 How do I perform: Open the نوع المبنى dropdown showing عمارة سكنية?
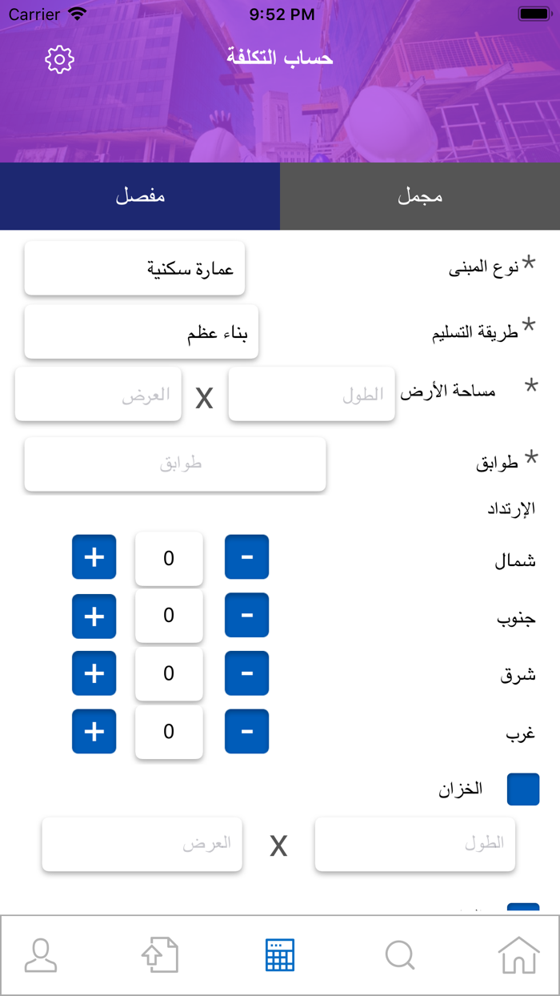click(134, 267)
